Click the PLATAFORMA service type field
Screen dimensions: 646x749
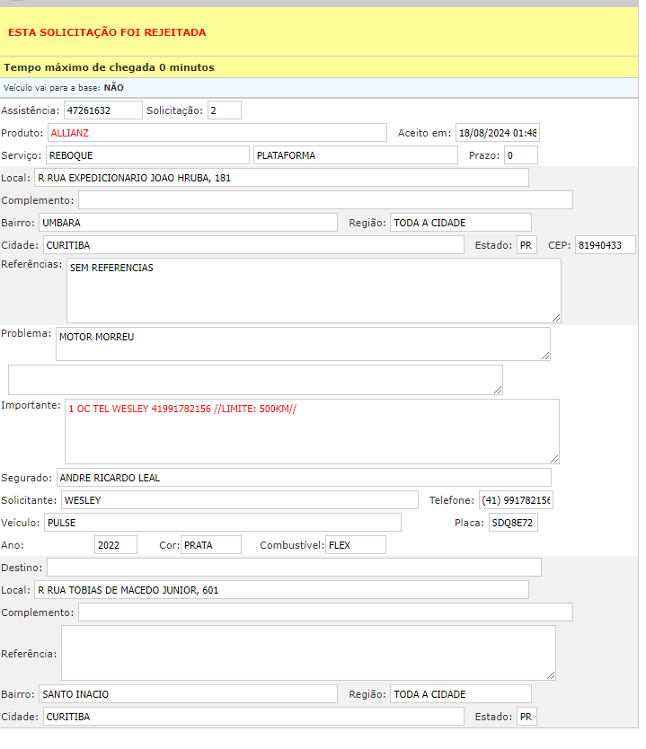pyautogui.click(x=355, y=155)
